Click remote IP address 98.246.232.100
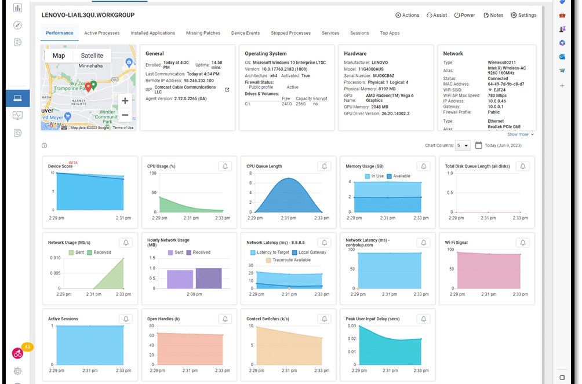Viewport: 582px width, 384px height. (199, 81)
